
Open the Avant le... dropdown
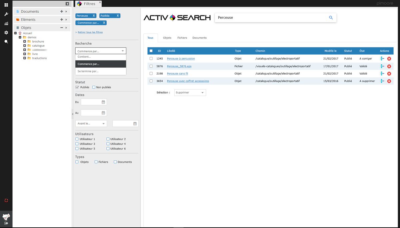(91, 123)
